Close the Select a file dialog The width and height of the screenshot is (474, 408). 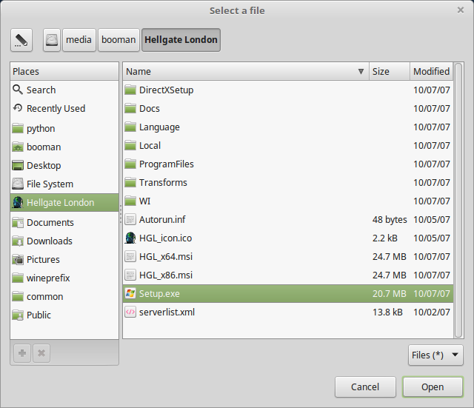[x=461, y=10]
